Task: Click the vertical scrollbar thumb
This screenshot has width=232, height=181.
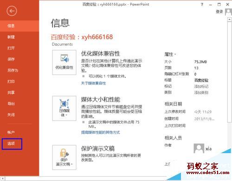Action: coord(229,72)
